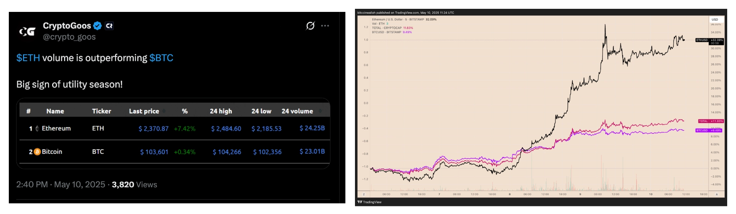The height and width of the screenshot is (214, 736).
Task: Sort the table by the 24 volume arrow
Action: click(320, 111)
